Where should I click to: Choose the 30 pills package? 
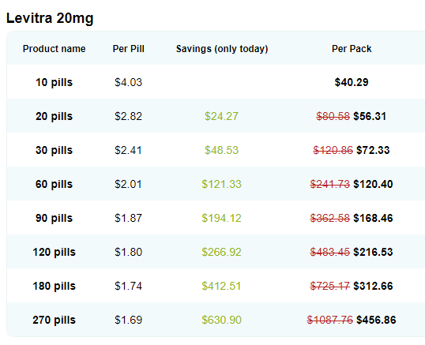tap(216, 150)
